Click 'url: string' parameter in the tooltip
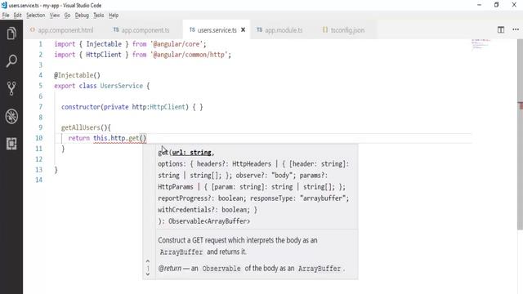Screen dimensions: 523x294 [191, 153]
